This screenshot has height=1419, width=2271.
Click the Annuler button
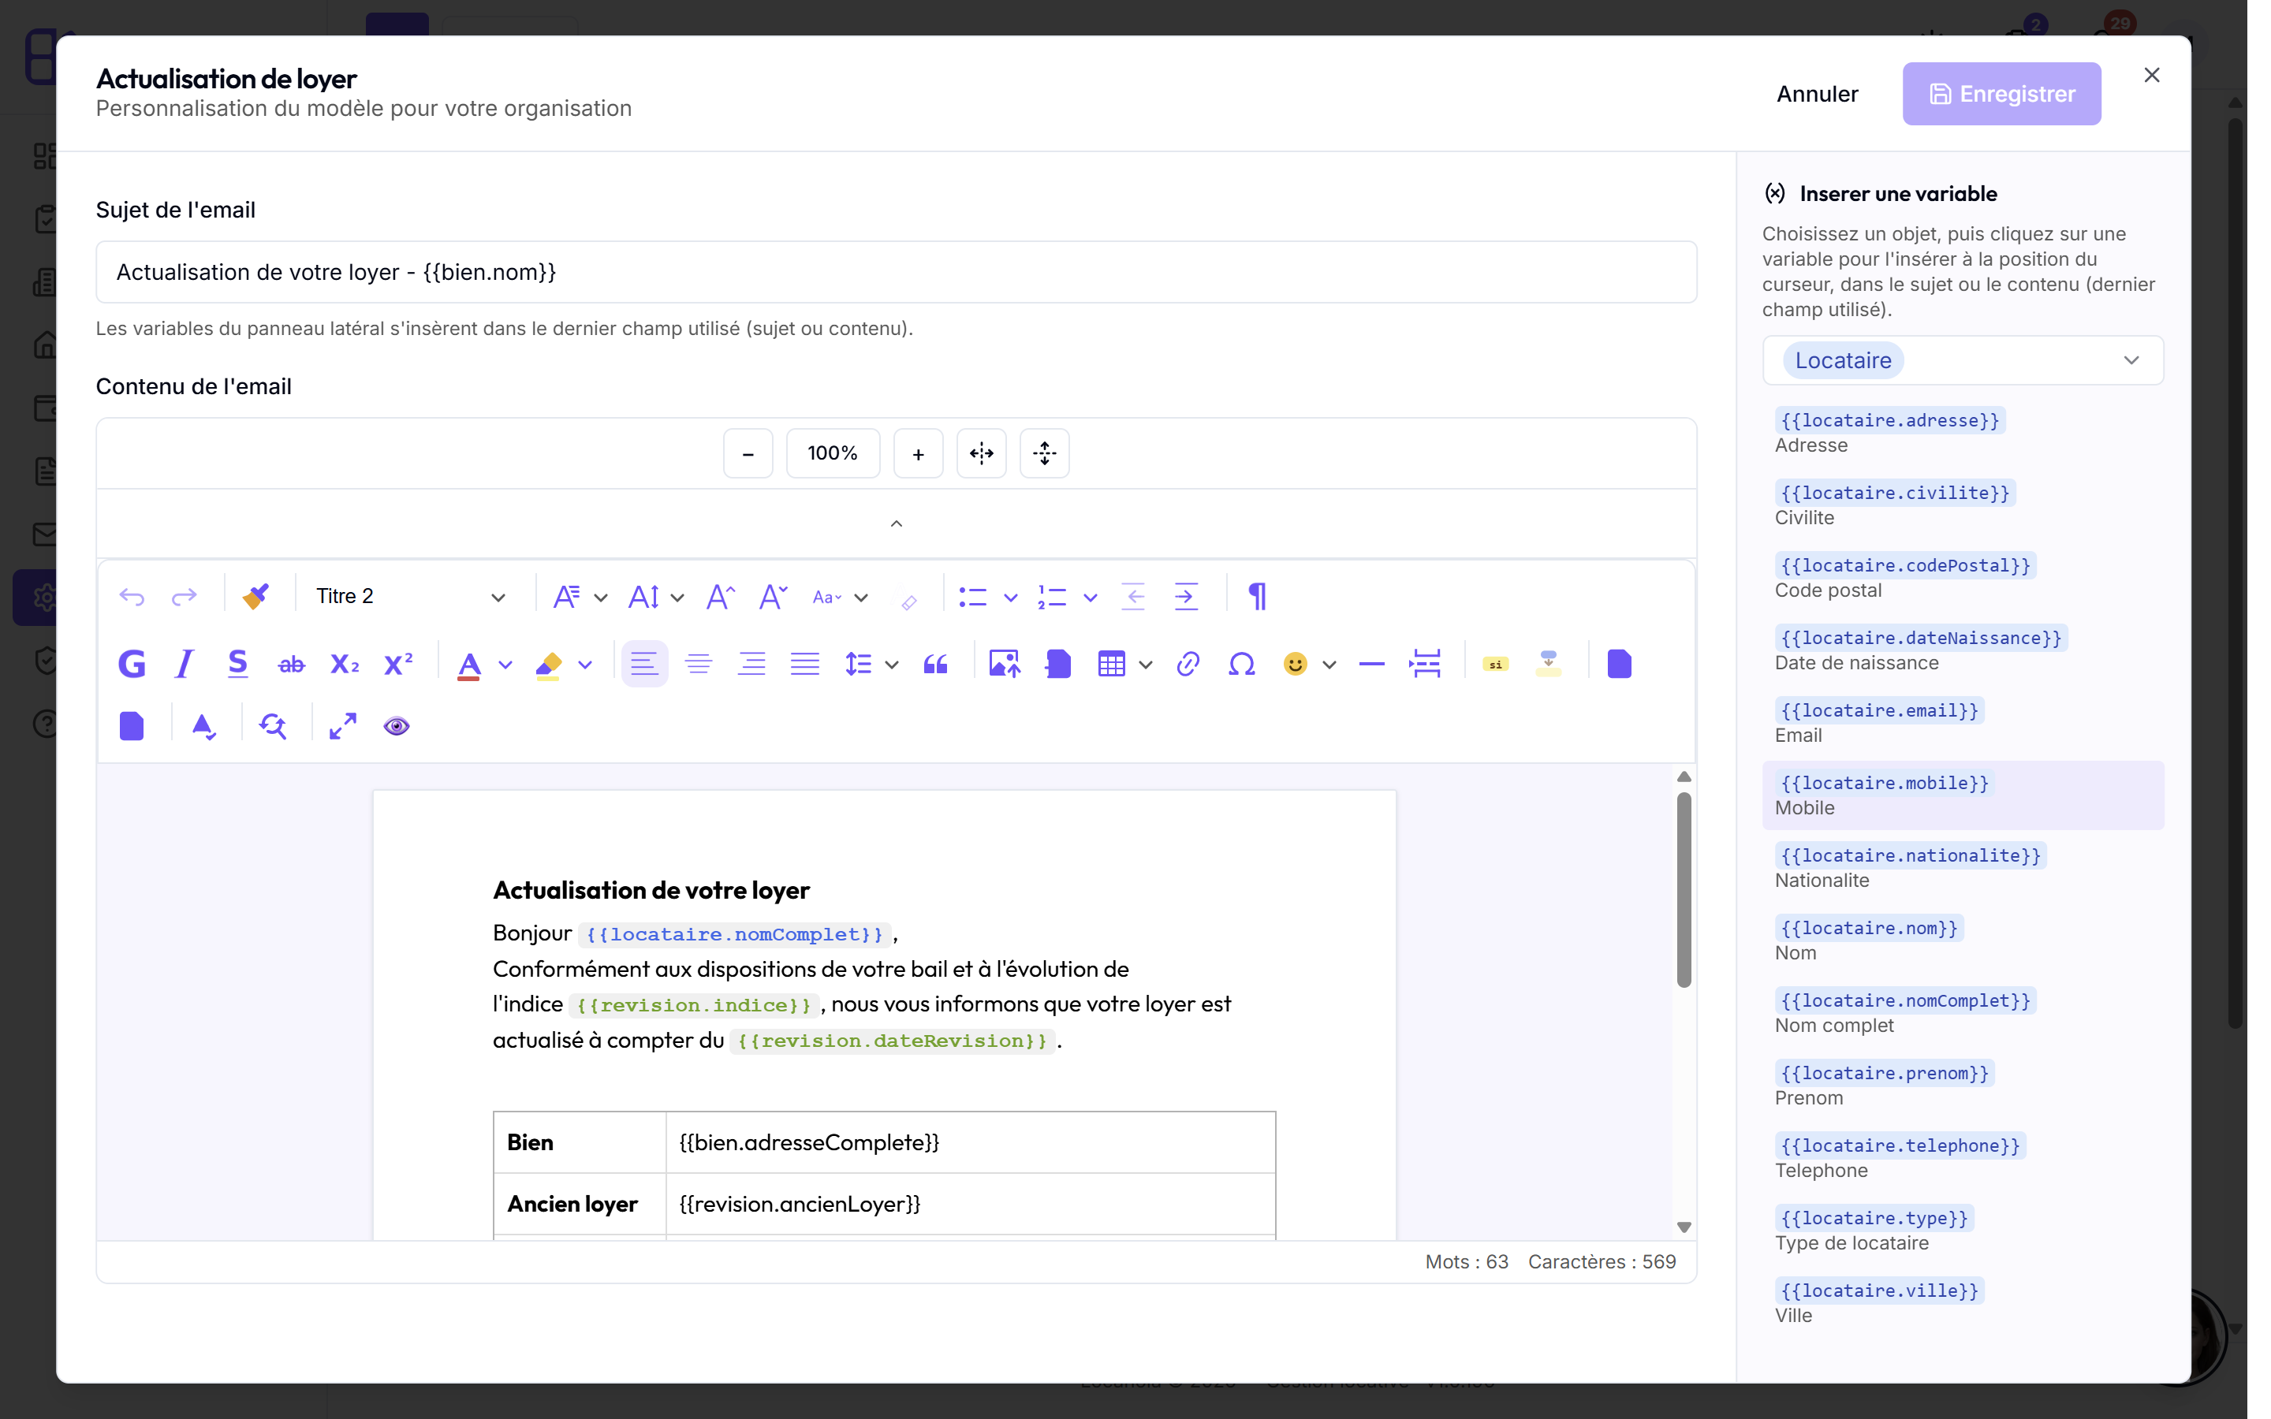1818,94
